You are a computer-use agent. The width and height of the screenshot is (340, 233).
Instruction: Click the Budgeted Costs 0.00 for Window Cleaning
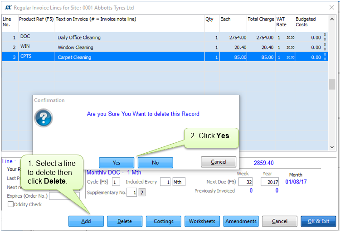316,48
